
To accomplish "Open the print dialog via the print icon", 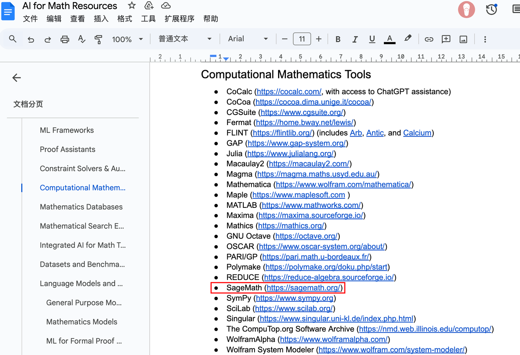I will tap(65, 39).
